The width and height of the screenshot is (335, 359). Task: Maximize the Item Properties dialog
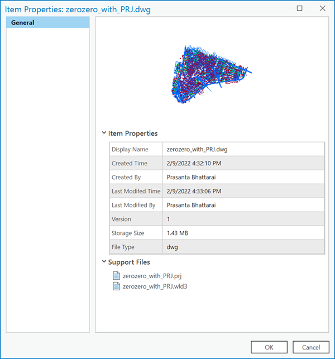pyautogui.click(x=299, y=8)
